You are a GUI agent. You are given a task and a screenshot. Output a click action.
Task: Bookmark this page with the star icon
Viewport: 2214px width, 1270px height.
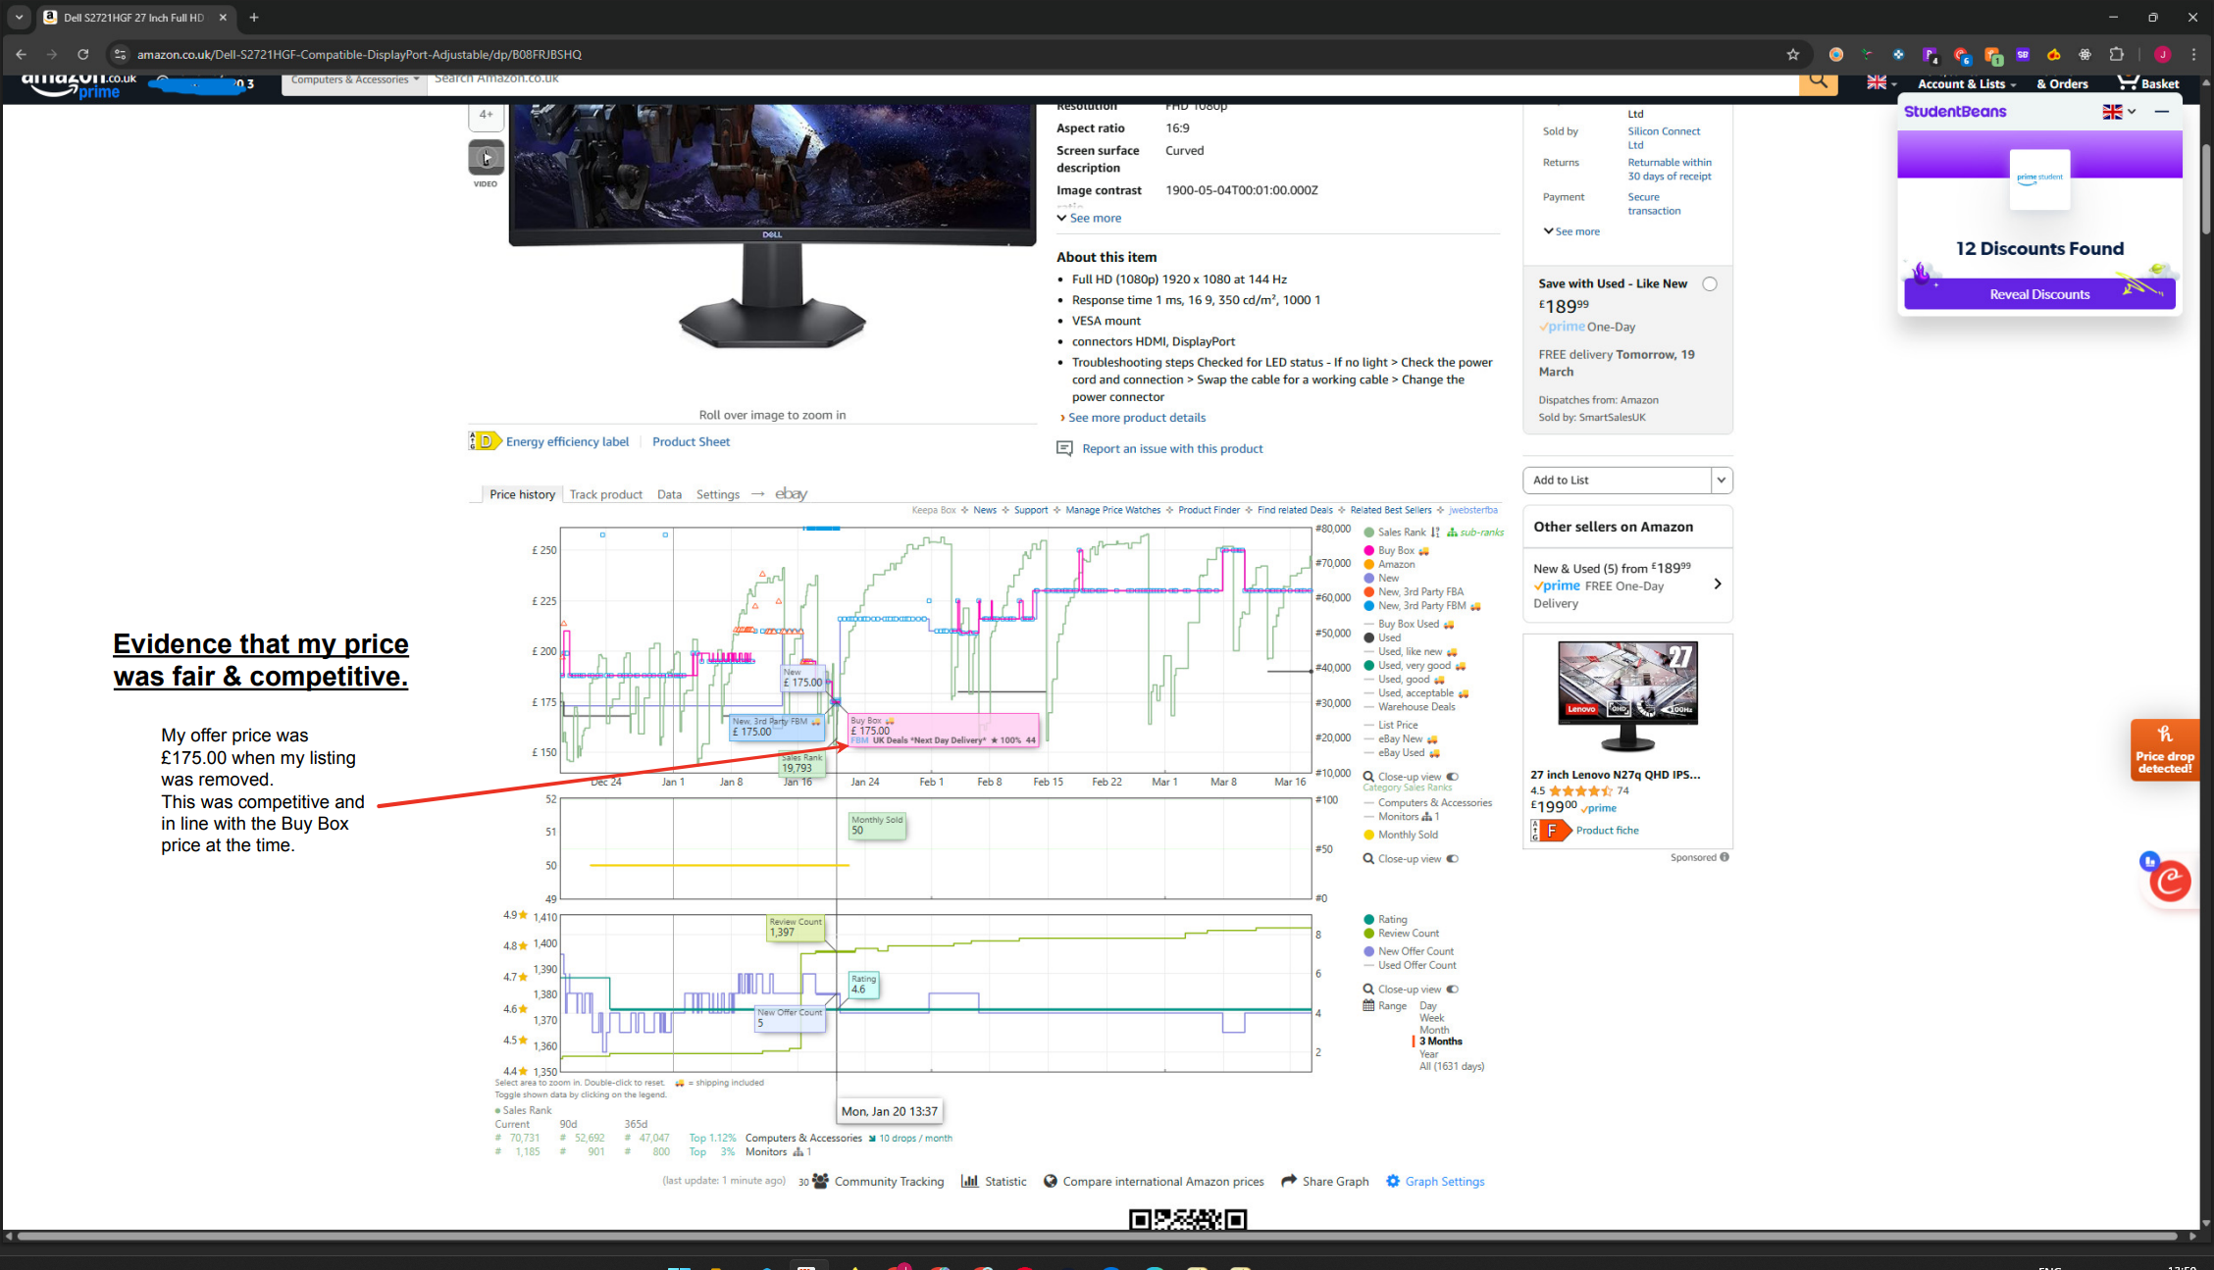[1792, 55]
